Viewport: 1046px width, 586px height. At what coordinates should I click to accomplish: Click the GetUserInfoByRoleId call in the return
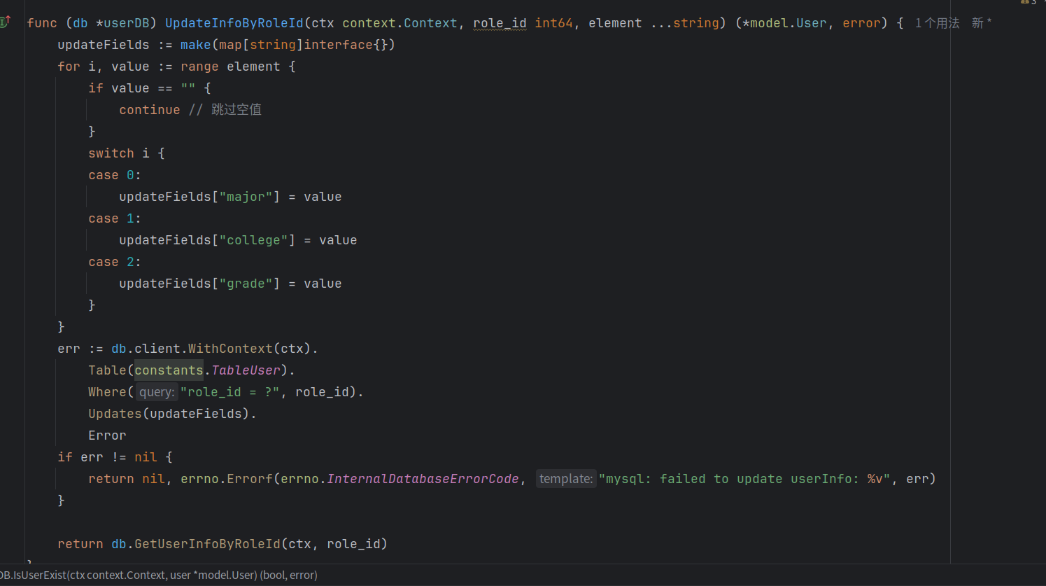(x=207, y=544)
